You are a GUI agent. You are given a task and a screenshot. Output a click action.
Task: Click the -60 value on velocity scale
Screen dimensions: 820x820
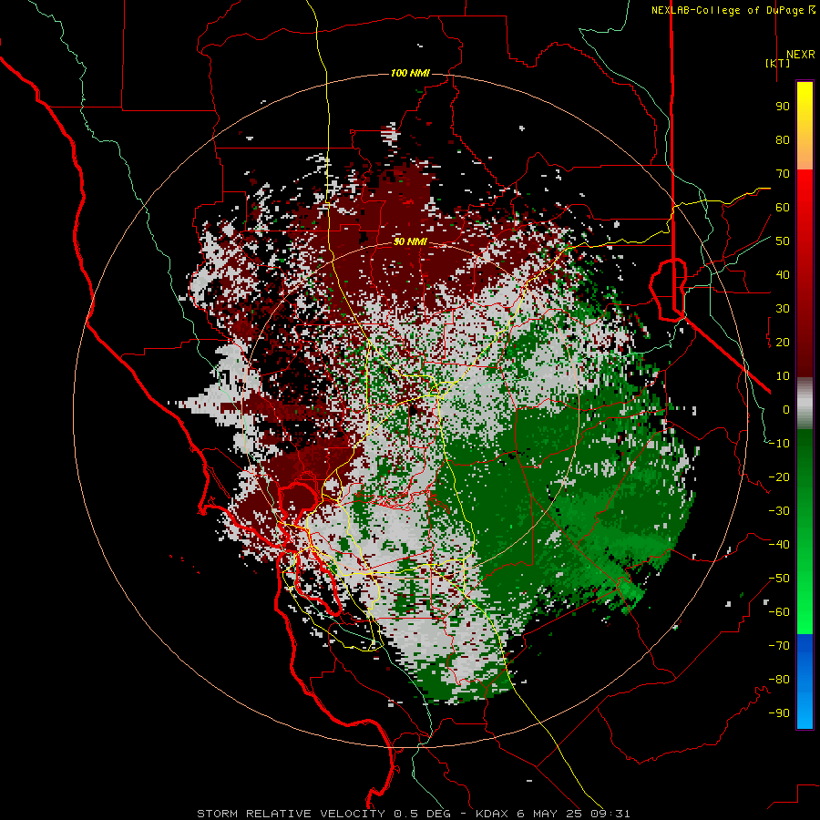click(x=779, y=612)
